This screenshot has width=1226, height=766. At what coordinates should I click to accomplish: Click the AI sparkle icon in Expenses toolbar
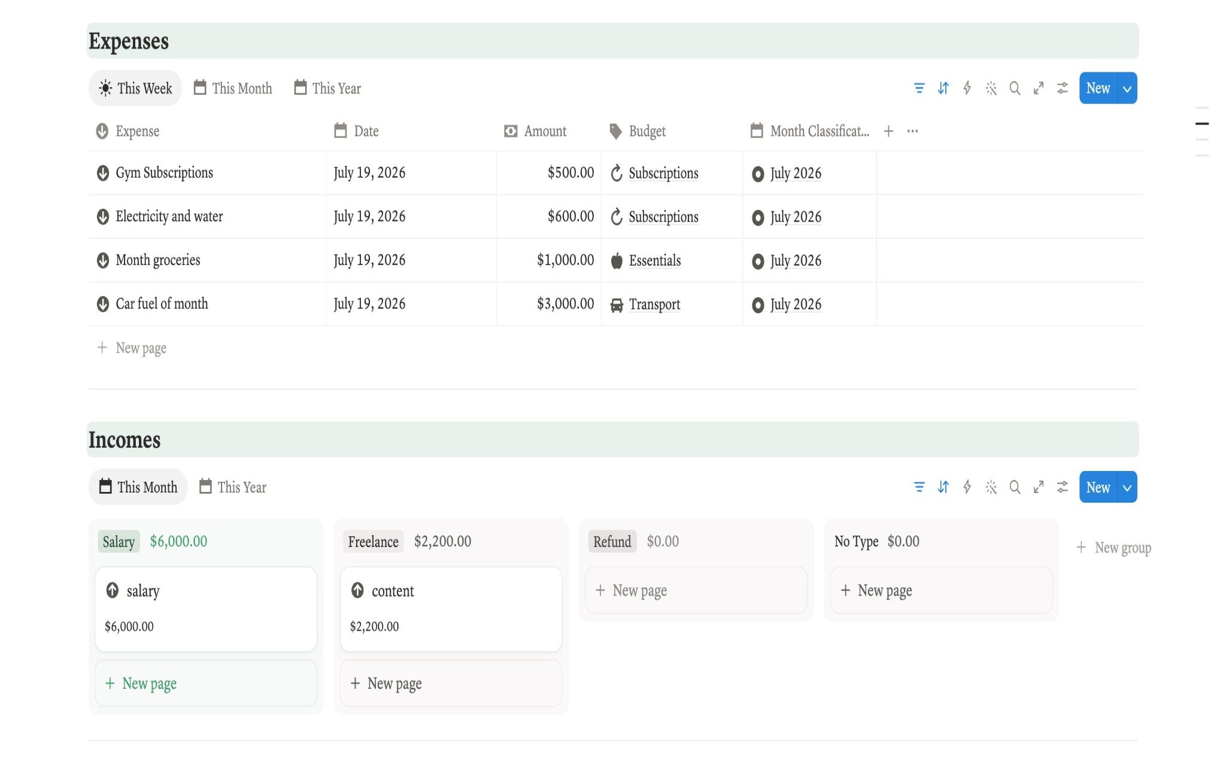[x=991, y=89]
